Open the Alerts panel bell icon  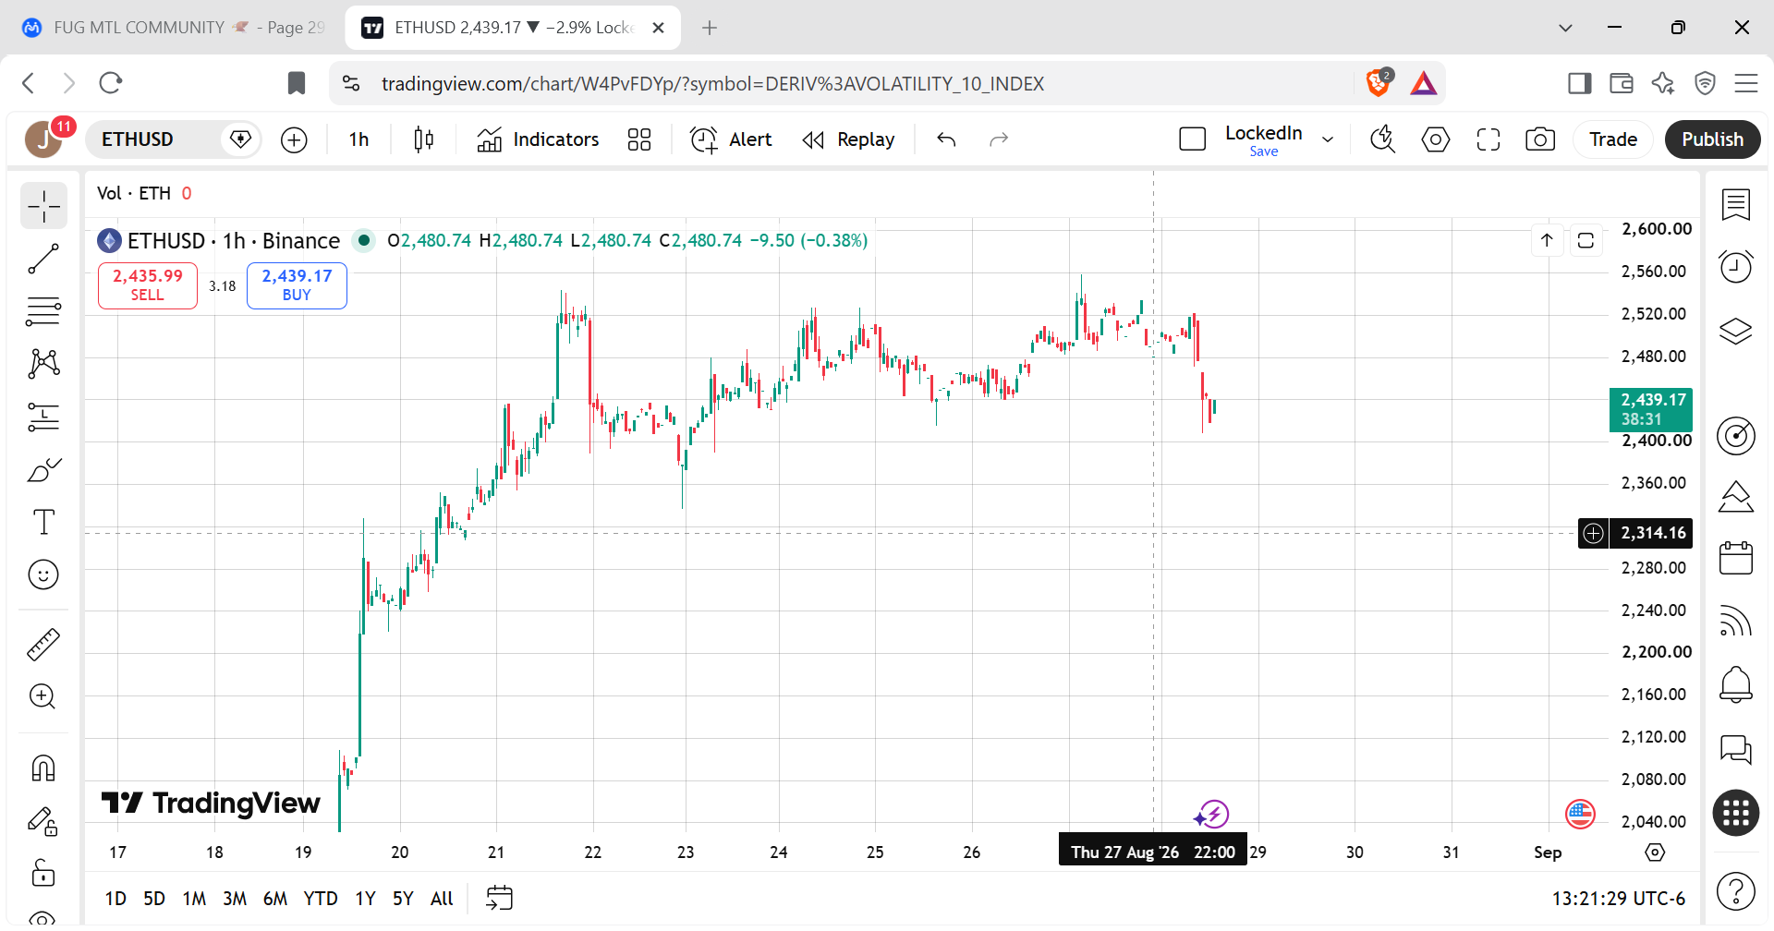[x=1736, y=684]
